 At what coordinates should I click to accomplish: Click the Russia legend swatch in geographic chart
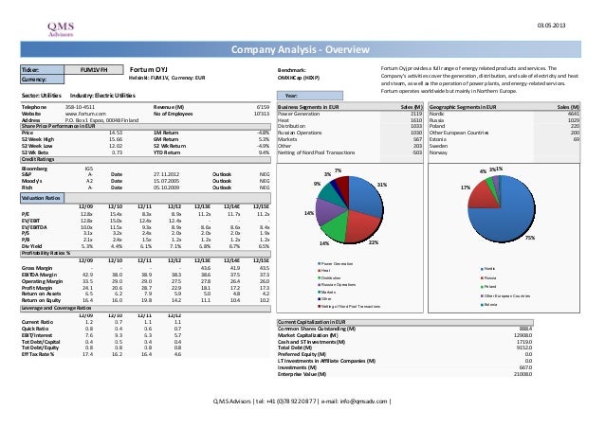pyautogui.click(x=483, y=278)
